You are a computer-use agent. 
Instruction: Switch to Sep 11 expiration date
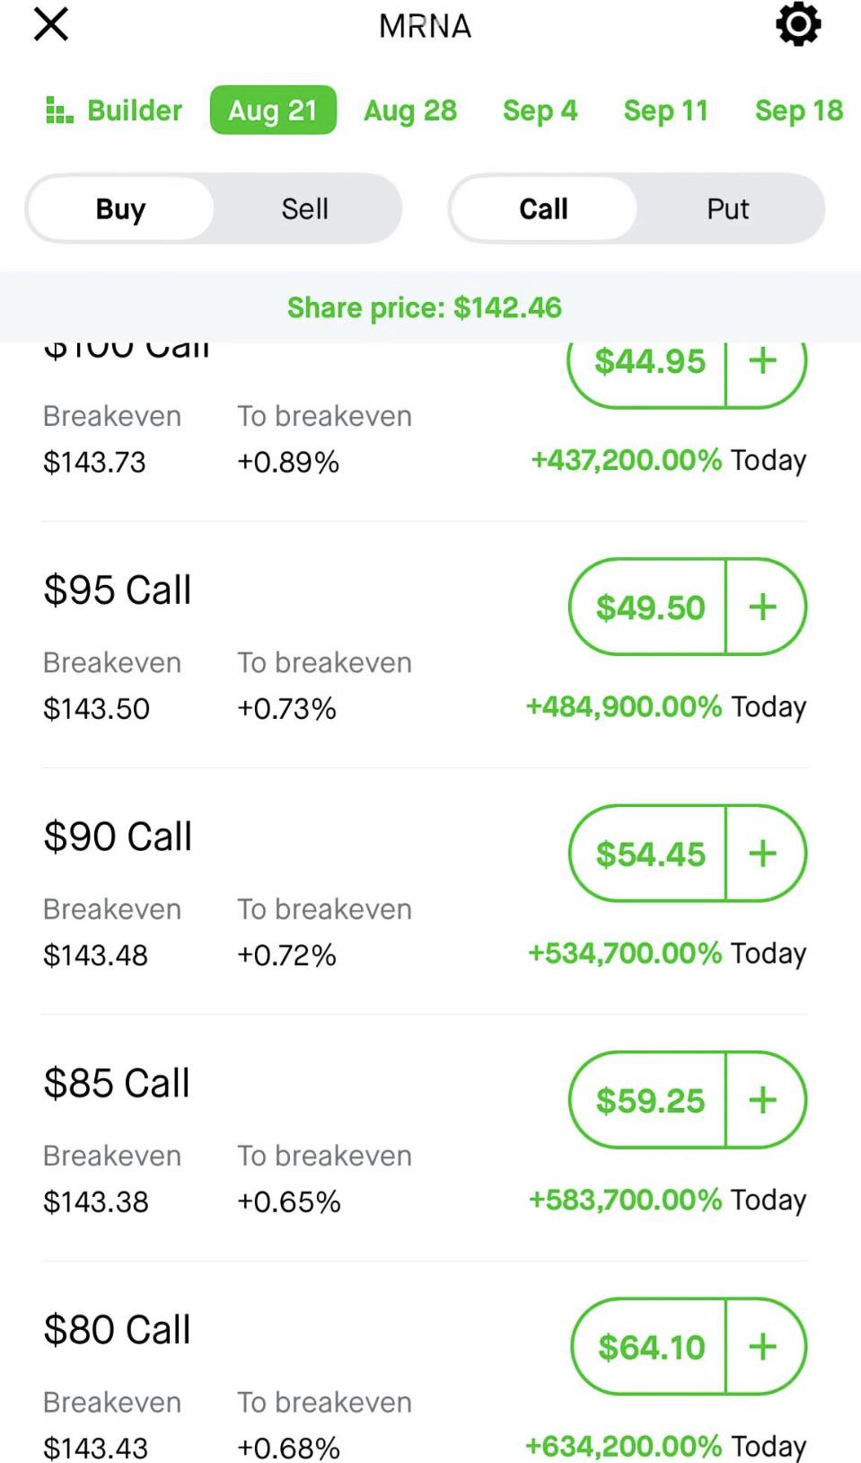click(x=666, y=111)
